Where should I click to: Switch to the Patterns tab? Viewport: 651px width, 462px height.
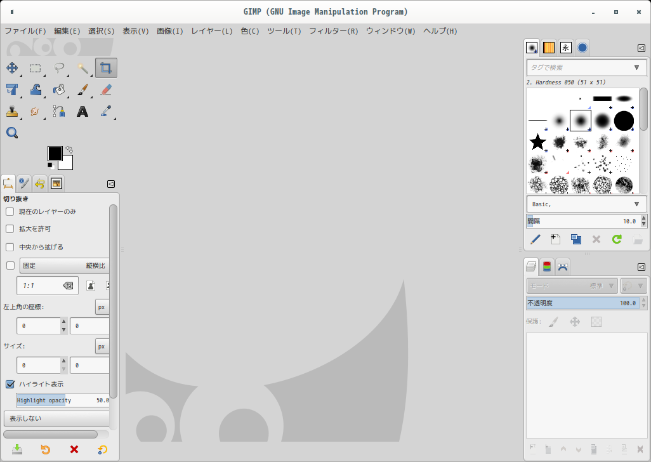click(x=549, y=48)
